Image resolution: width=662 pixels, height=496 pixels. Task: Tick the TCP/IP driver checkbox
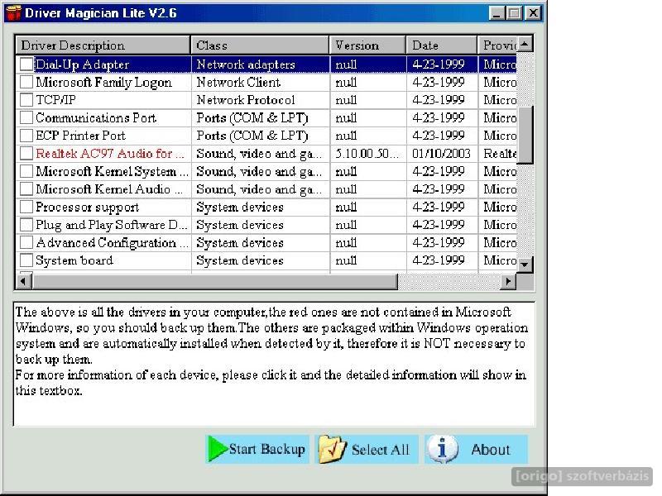pos(26,100)
